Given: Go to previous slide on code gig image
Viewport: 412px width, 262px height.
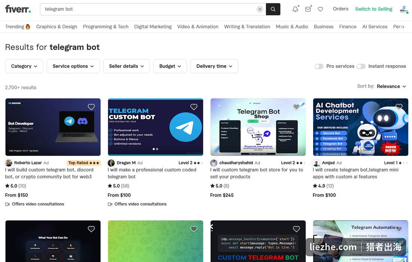Looking at the screenshot, I should point(212,227).
